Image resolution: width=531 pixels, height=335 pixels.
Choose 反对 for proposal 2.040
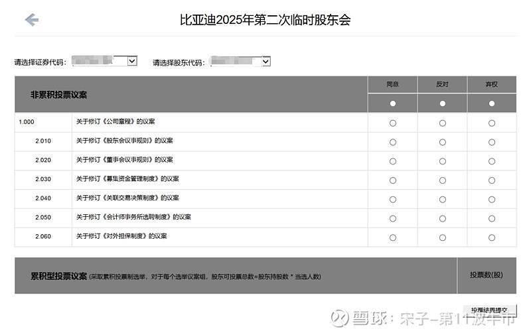443,200
